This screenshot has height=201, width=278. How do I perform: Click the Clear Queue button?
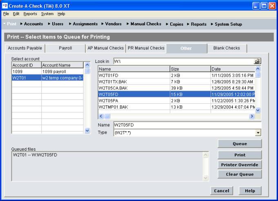pyautogui.click(x=240, y=174)
